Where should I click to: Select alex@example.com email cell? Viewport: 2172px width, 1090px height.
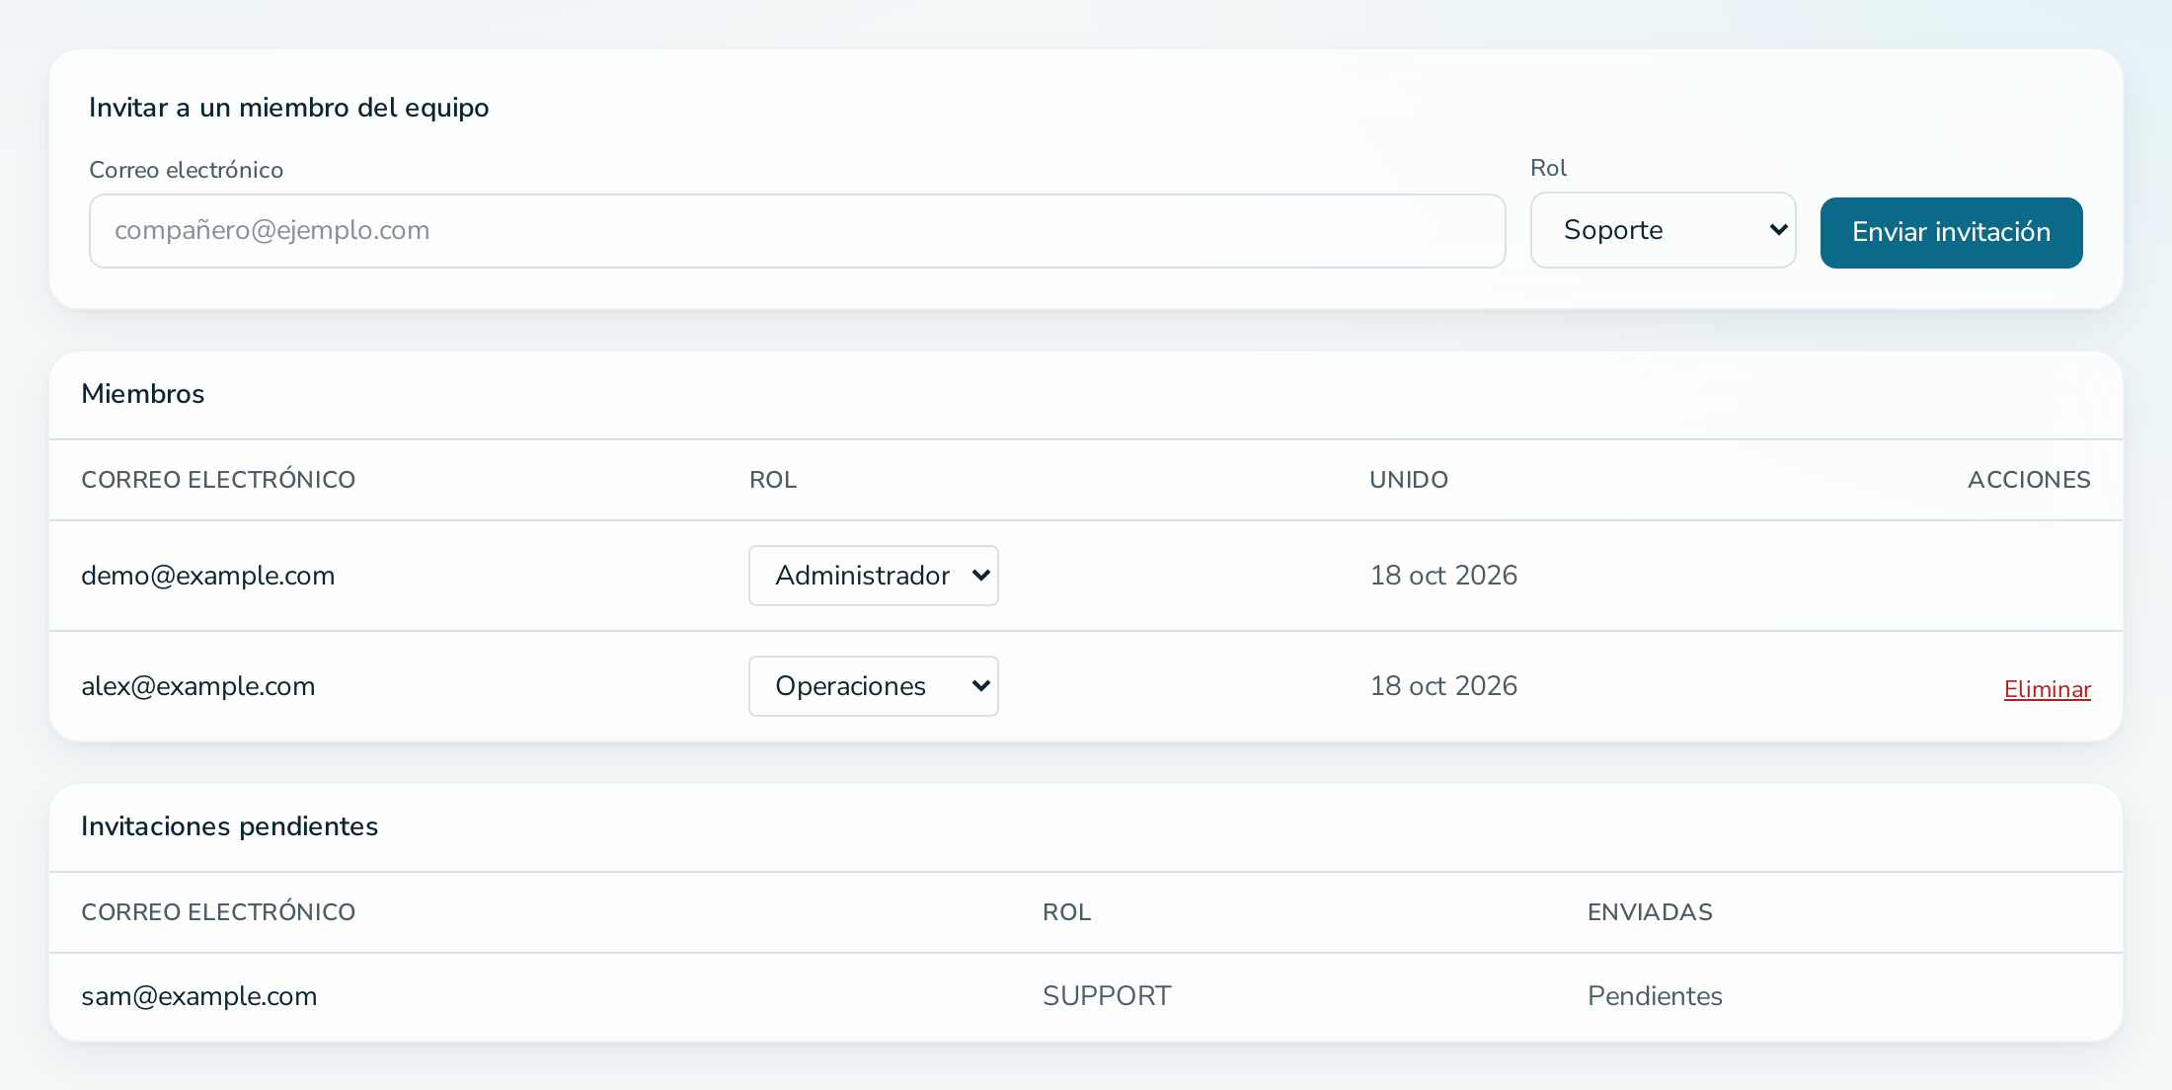coord(197,686)
